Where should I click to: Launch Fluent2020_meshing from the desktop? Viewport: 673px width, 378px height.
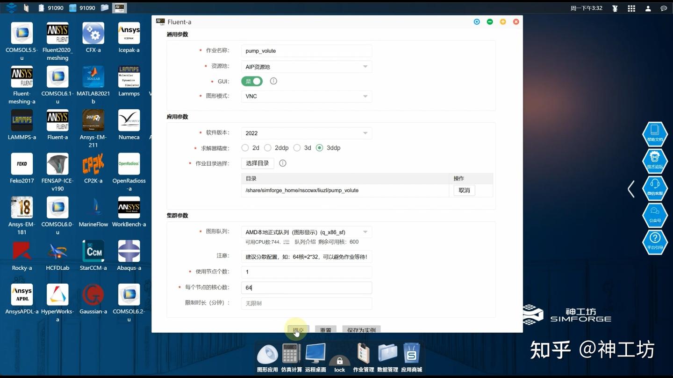pyautogui.click(x=57, y=34)
